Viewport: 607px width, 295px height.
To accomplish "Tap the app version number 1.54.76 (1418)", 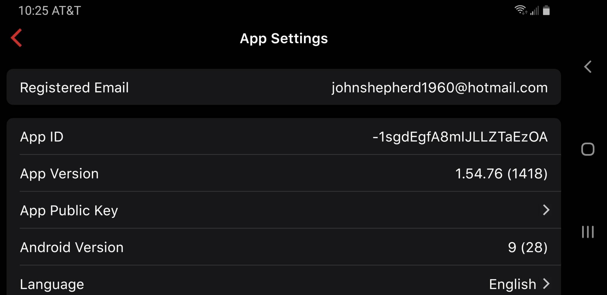I will pos(501,174).
